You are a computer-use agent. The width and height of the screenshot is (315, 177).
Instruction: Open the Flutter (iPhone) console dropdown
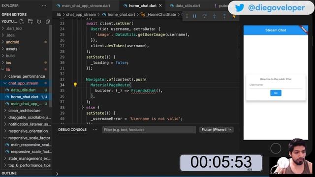coord(217,130)
